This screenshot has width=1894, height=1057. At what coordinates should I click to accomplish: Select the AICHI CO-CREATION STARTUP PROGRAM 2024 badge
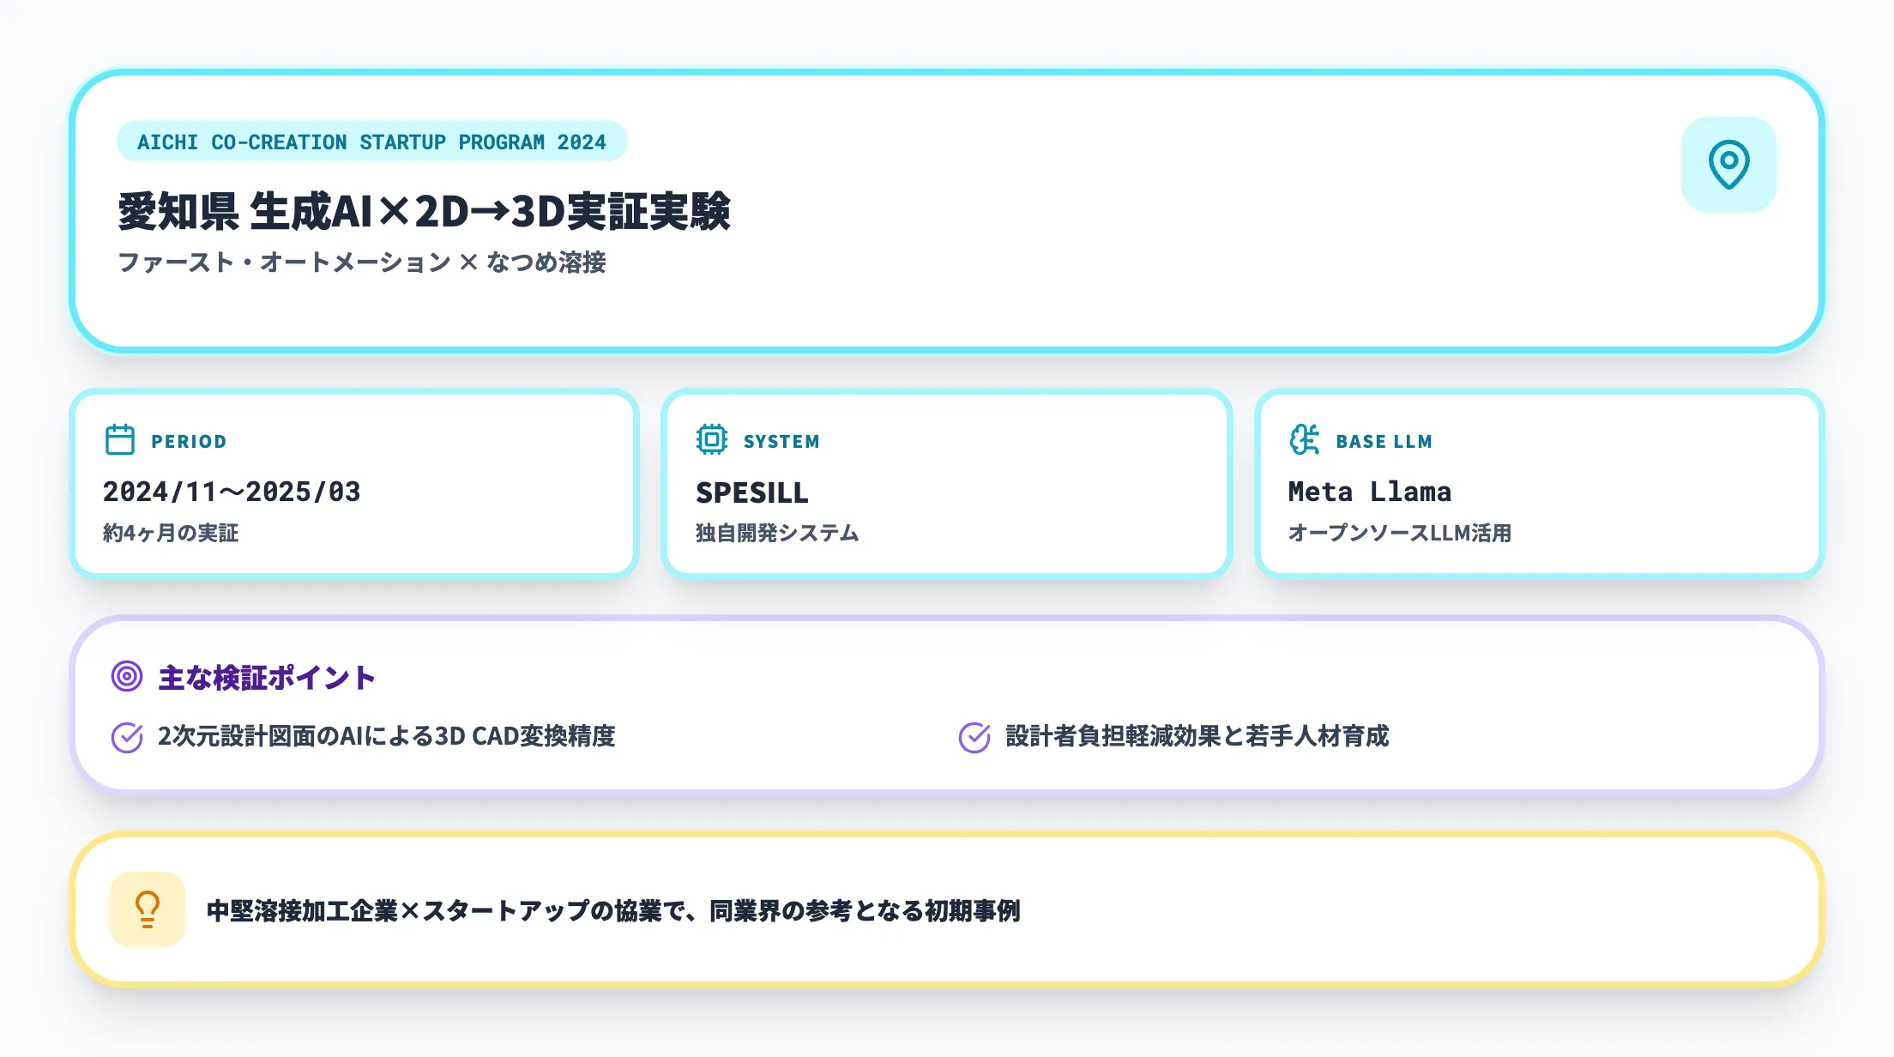point(371,142)
